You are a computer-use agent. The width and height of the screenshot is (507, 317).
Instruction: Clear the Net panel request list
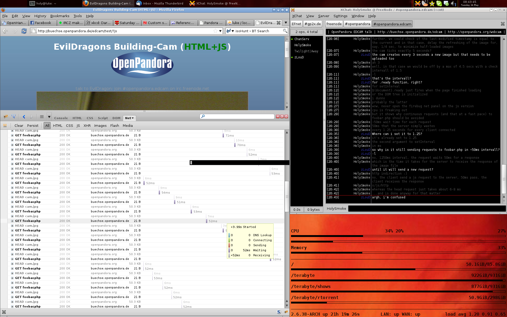19,126
